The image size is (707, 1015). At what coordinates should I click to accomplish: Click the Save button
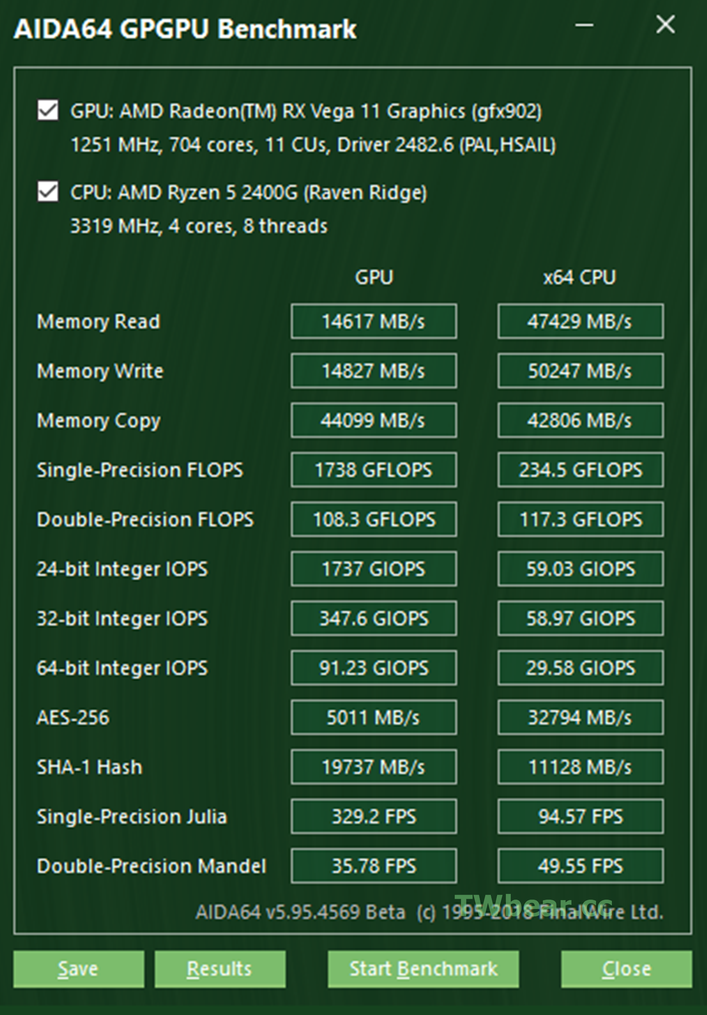point(79,969)
